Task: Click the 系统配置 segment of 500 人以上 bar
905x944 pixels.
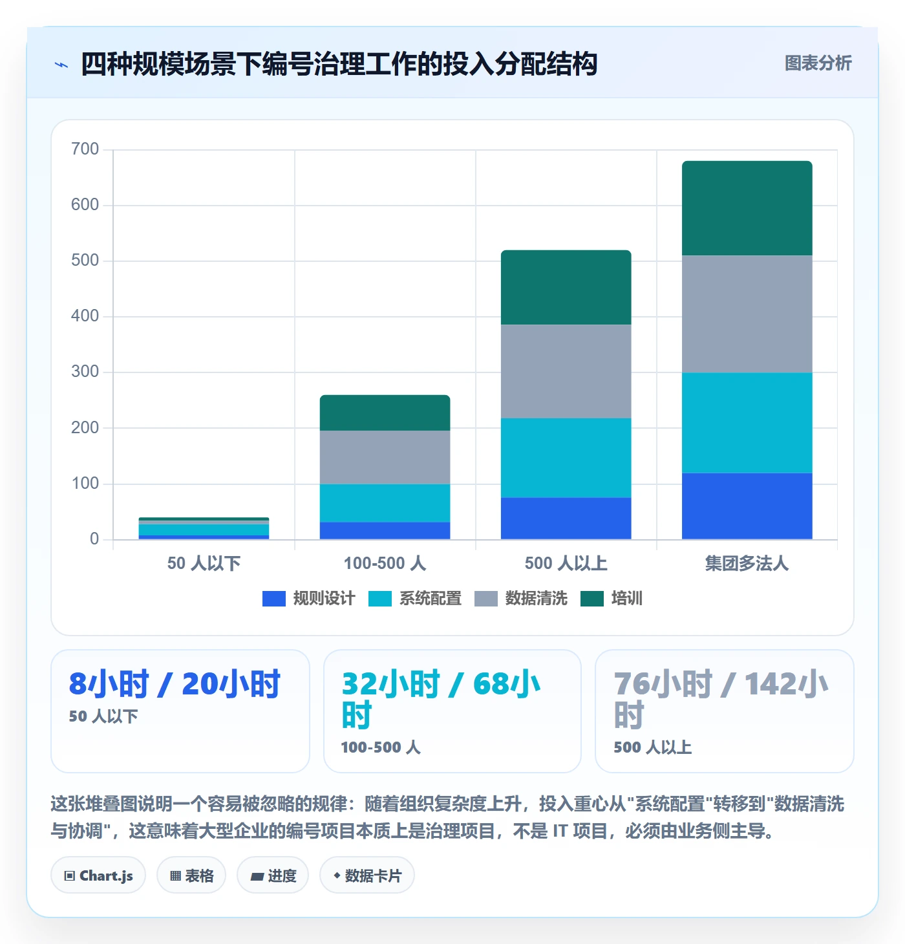Action: 566,458
